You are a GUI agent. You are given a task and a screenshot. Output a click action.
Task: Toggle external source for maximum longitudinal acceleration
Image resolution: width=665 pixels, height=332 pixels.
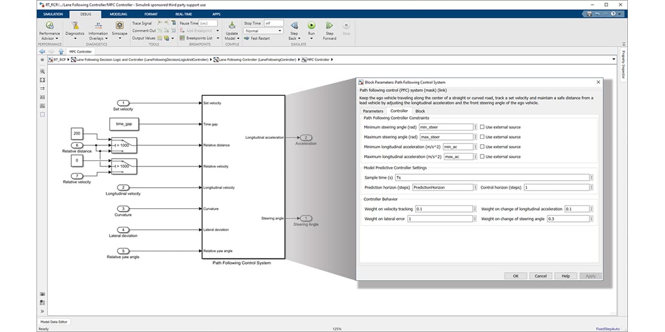482,157
